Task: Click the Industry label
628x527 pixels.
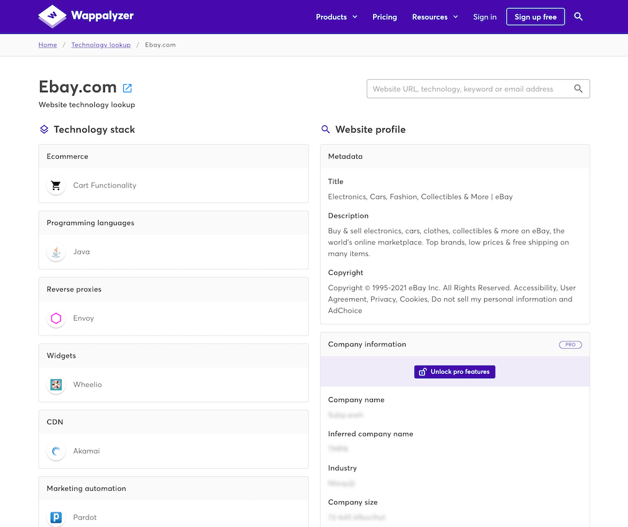Action: [x=342, y=468]
